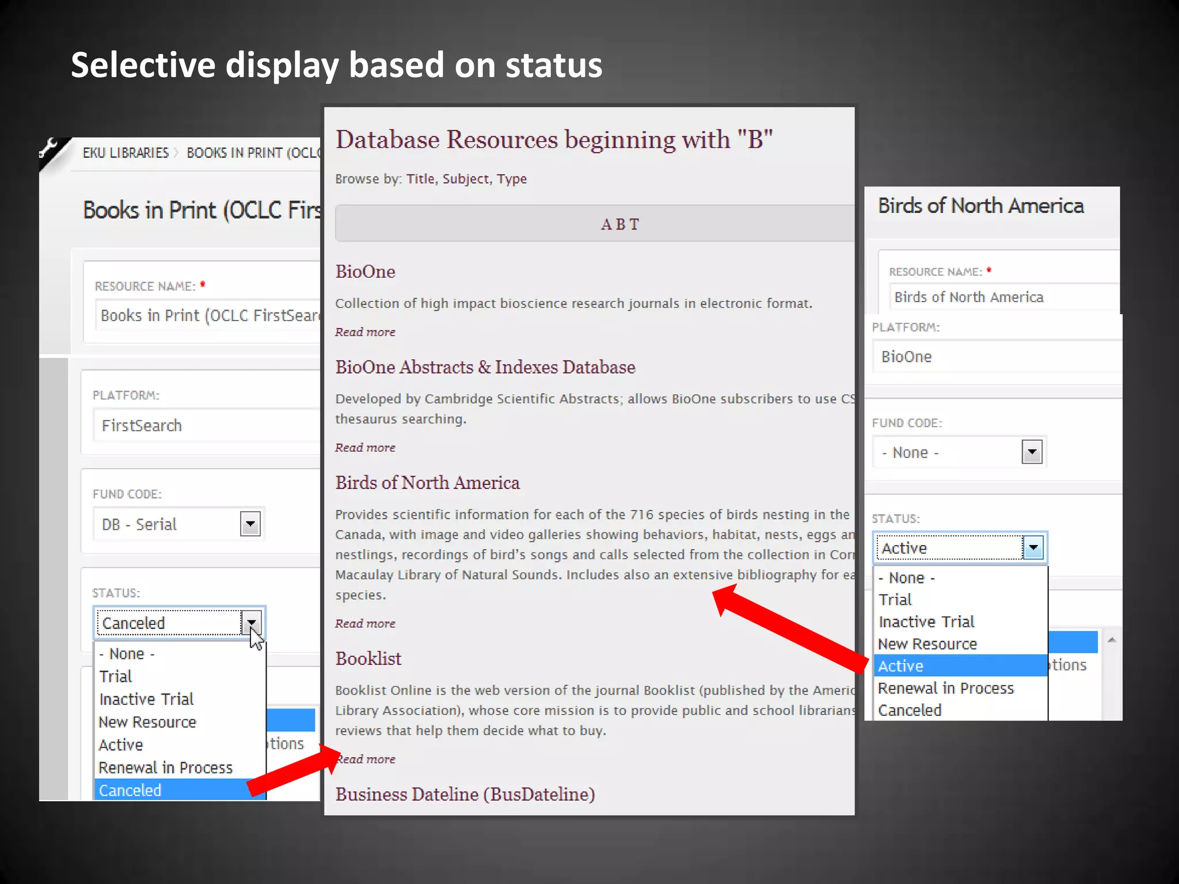
Task: Click the wrench admin icon in left panel
Action: [x=48, y=148]
